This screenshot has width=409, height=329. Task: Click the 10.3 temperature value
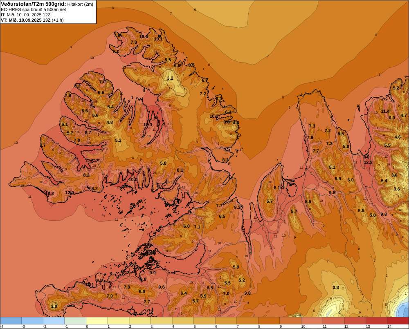click(214, 116)
